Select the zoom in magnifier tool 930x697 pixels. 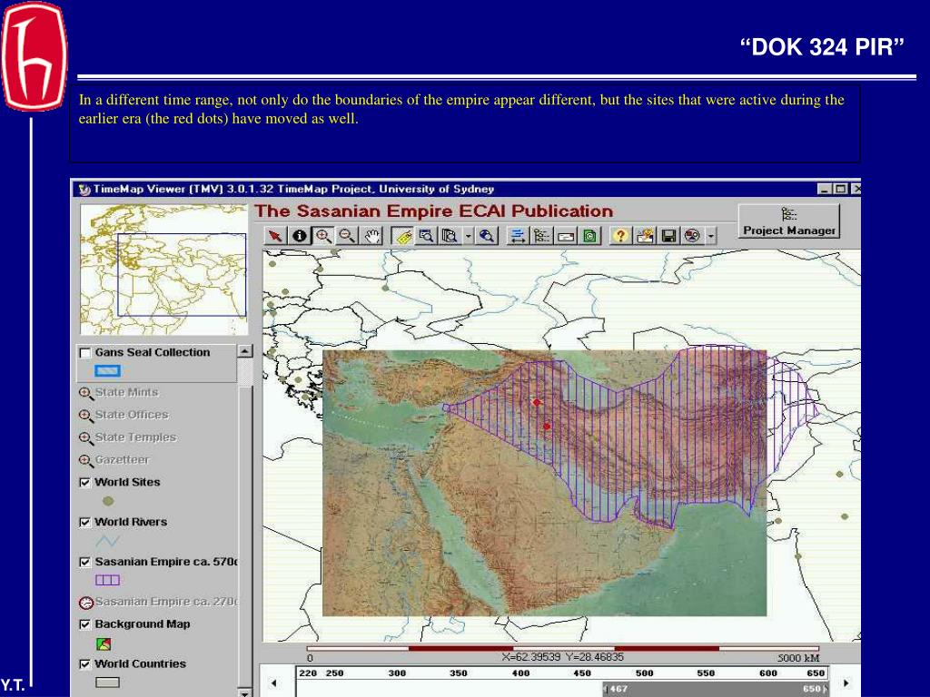click(324, 236)
